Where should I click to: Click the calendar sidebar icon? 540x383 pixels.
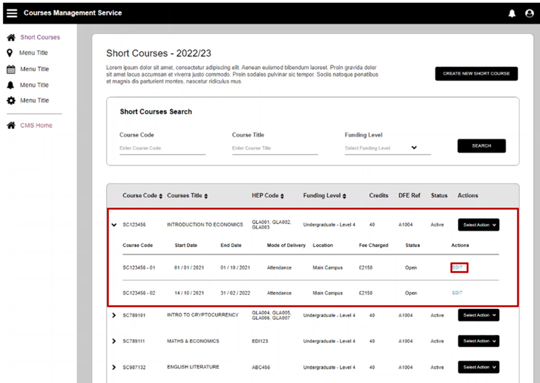[10, 70]
